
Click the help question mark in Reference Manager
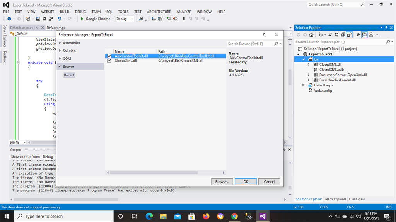[x=264, y=34]
